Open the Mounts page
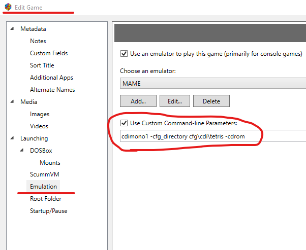 (x=50, y=163)
